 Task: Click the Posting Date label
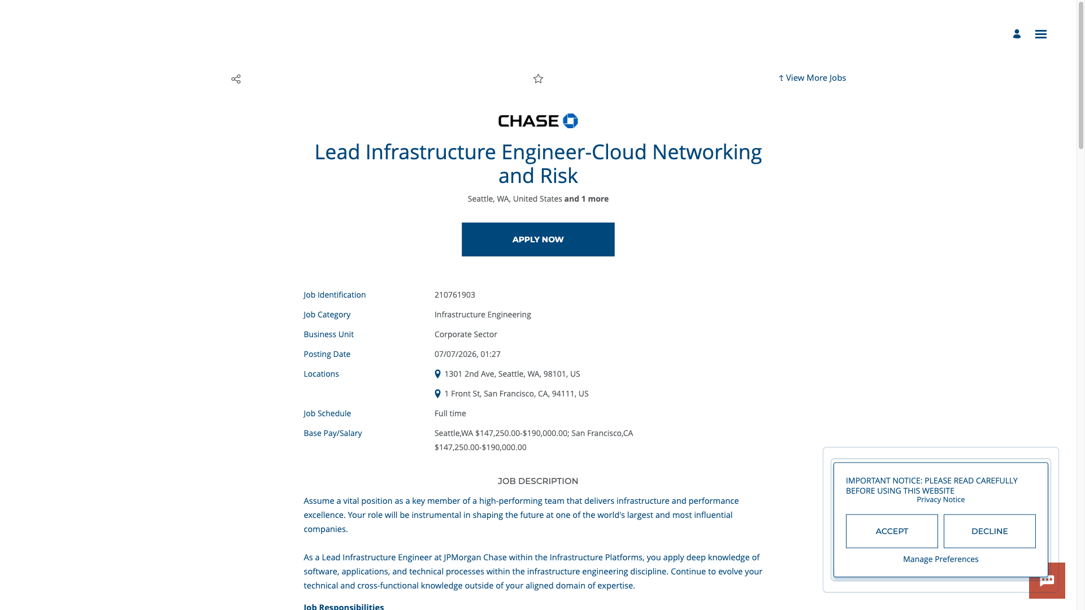pos(327,354)
